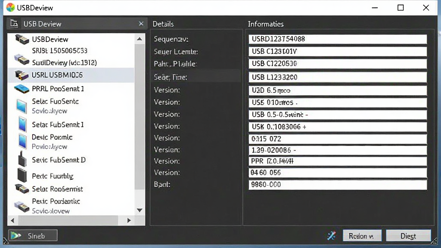Select the USBDeview row in device list
The height and width of the screenshot is (248, 441).
point(71,39)
